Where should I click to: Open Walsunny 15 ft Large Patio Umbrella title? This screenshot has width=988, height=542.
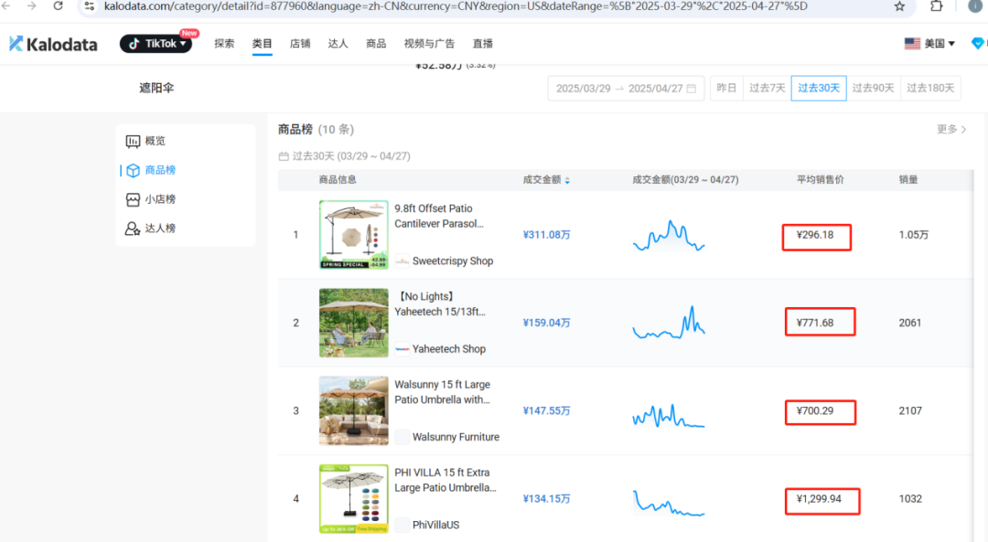pos(443,392)
